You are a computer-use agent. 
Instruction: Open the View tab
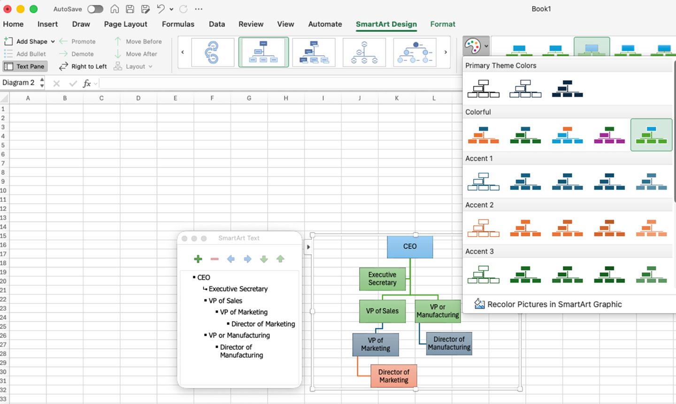pyautogui.click(x=285, y=24)
